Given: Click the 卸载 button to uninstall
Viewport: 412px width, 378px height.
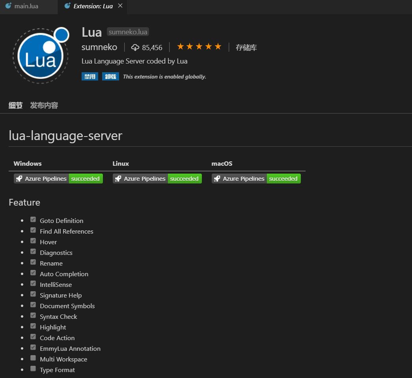Looking at the screenshot, I should (x=110, y=76).
